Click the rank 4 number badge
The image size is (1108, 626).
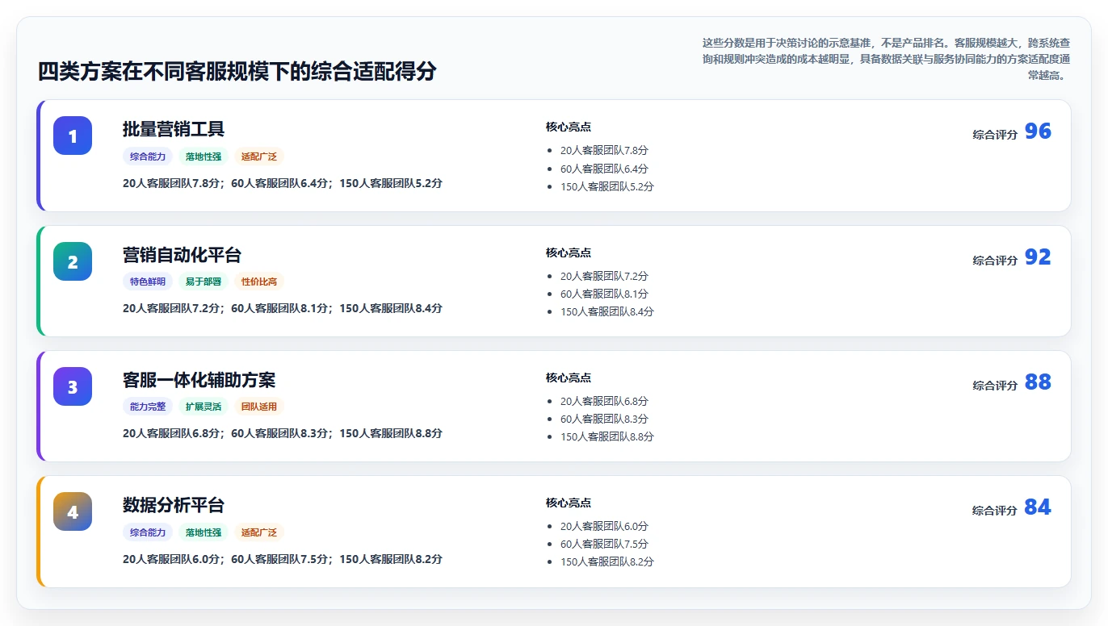pyautogui.click(x=73, y=511)
